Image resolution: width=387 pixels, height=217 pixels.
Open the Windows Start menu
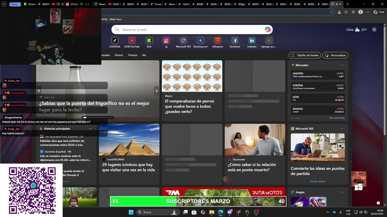click(131, 212)
